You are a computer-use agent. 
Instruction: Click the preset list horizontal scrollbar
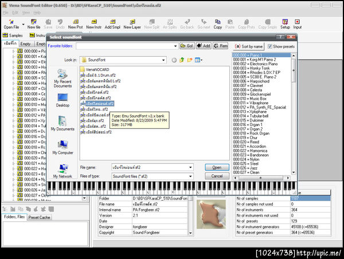pos(261,178)
